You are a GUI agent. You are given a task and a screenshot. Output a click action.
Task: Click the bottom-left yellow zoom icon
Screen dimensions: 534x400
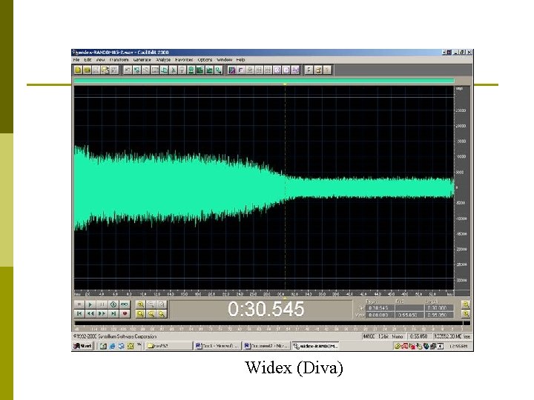click(140, 313)
